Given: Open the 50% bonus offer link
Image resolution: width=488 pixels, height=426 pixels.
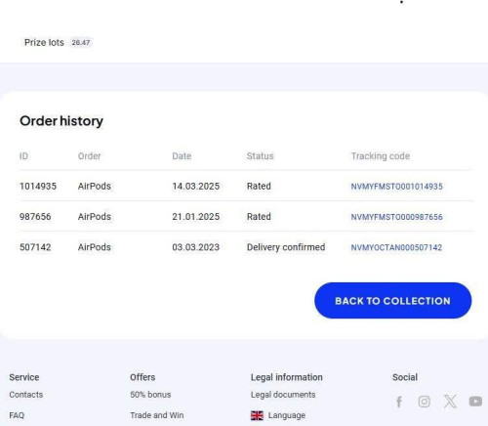Looking at the screenshot, I should [150, 395].
